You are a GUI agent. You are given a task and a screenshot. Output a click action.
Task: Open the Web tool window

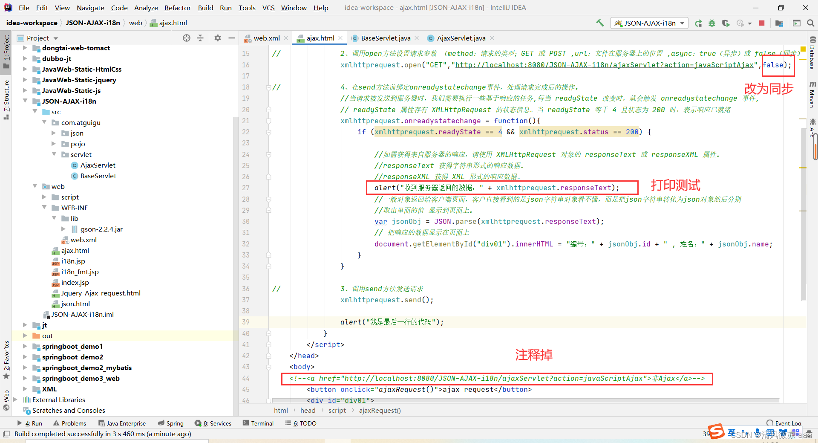[x=6, y=400]
